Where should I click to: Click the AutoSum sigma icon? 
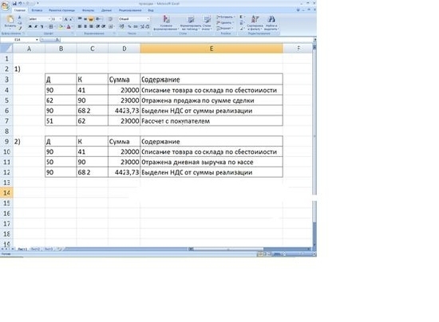[241, 17]
